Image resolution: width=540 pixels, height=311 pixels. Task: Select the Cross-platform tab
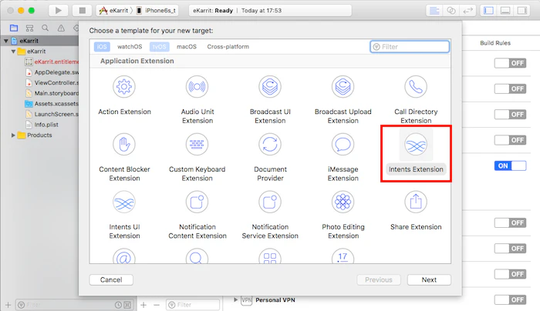[x=228, y=46]
